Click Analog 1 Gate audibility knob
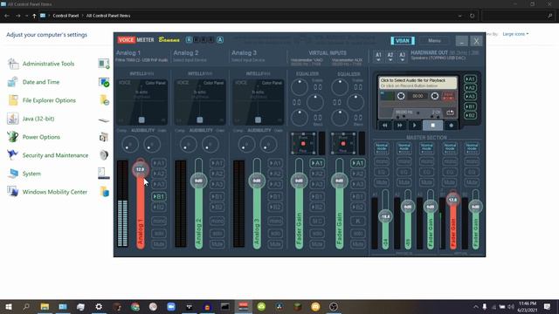Screen dimensions: 559x314 (x=152, y=144)
